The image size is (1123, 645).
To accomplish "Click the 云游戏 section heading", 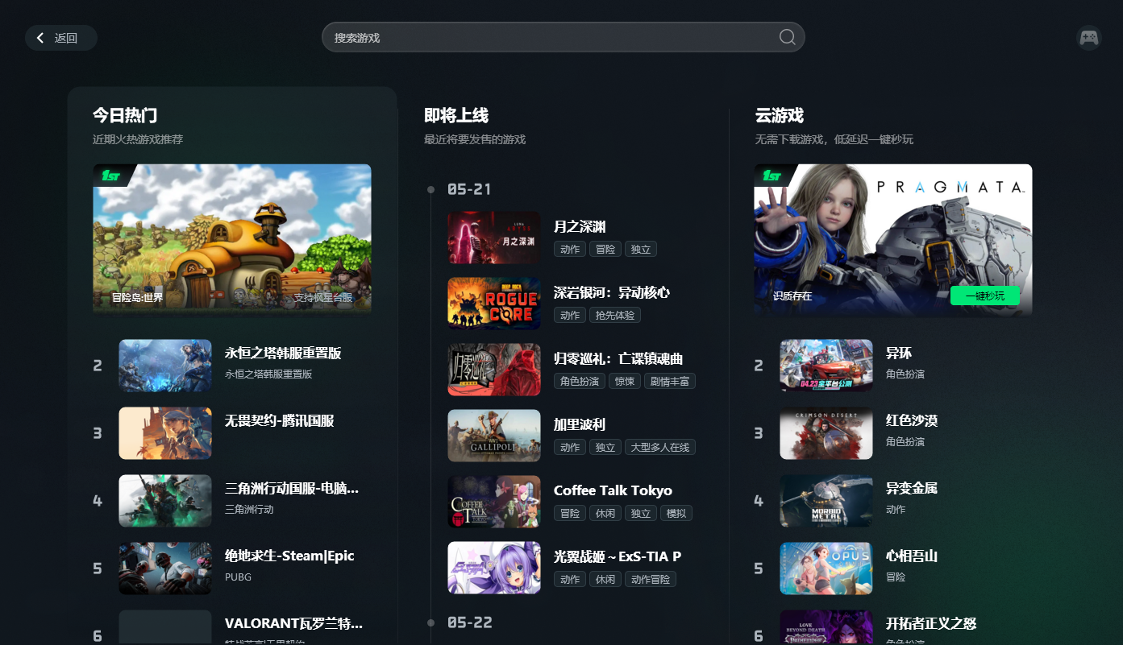I will coord(780,115).
